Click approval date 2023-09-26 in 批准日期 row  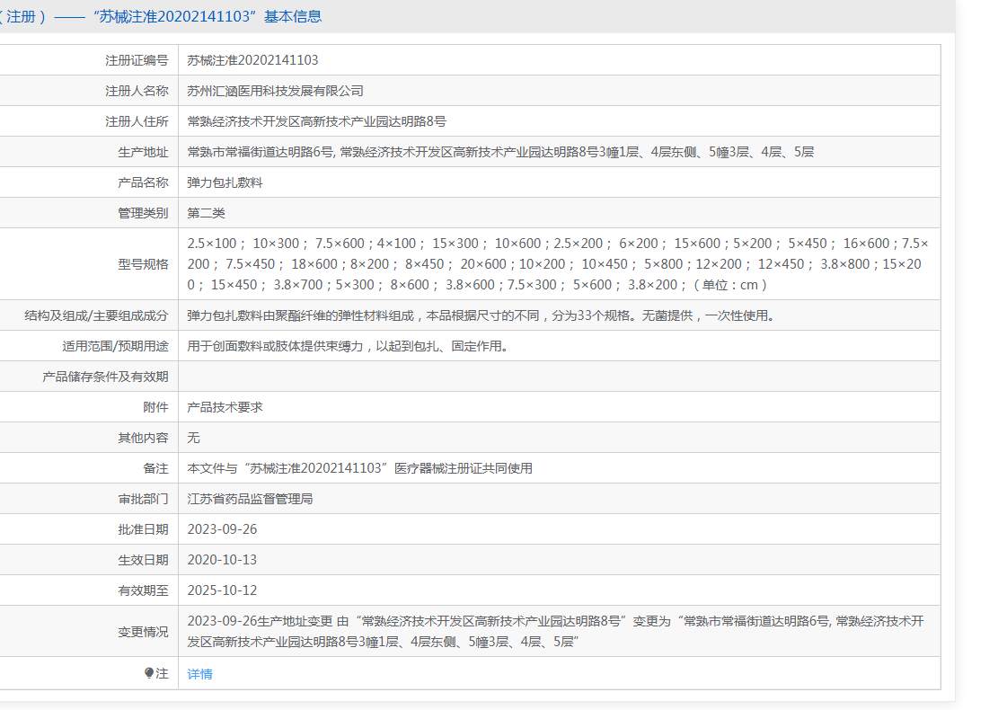point(222,529)
